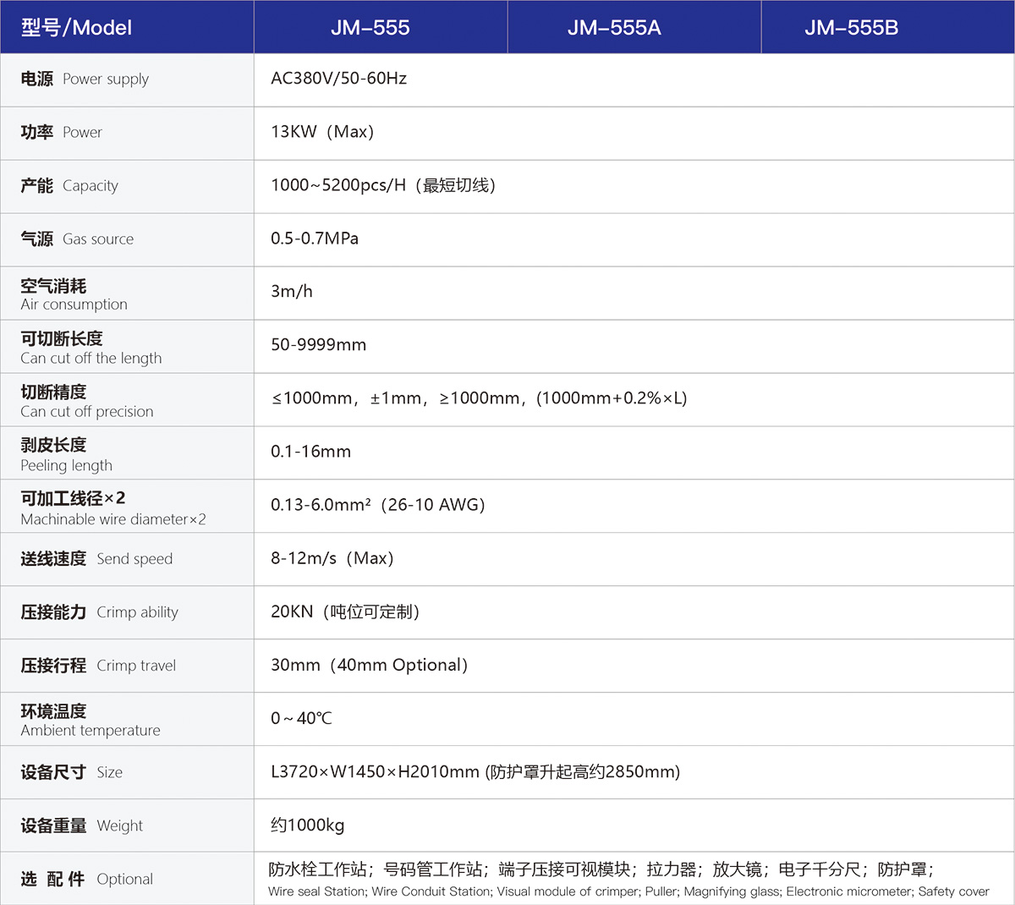The height and width of the screenshot is (905, 1015).
Task: Select the 13KW (Max) power value
Action: point(322,132)
